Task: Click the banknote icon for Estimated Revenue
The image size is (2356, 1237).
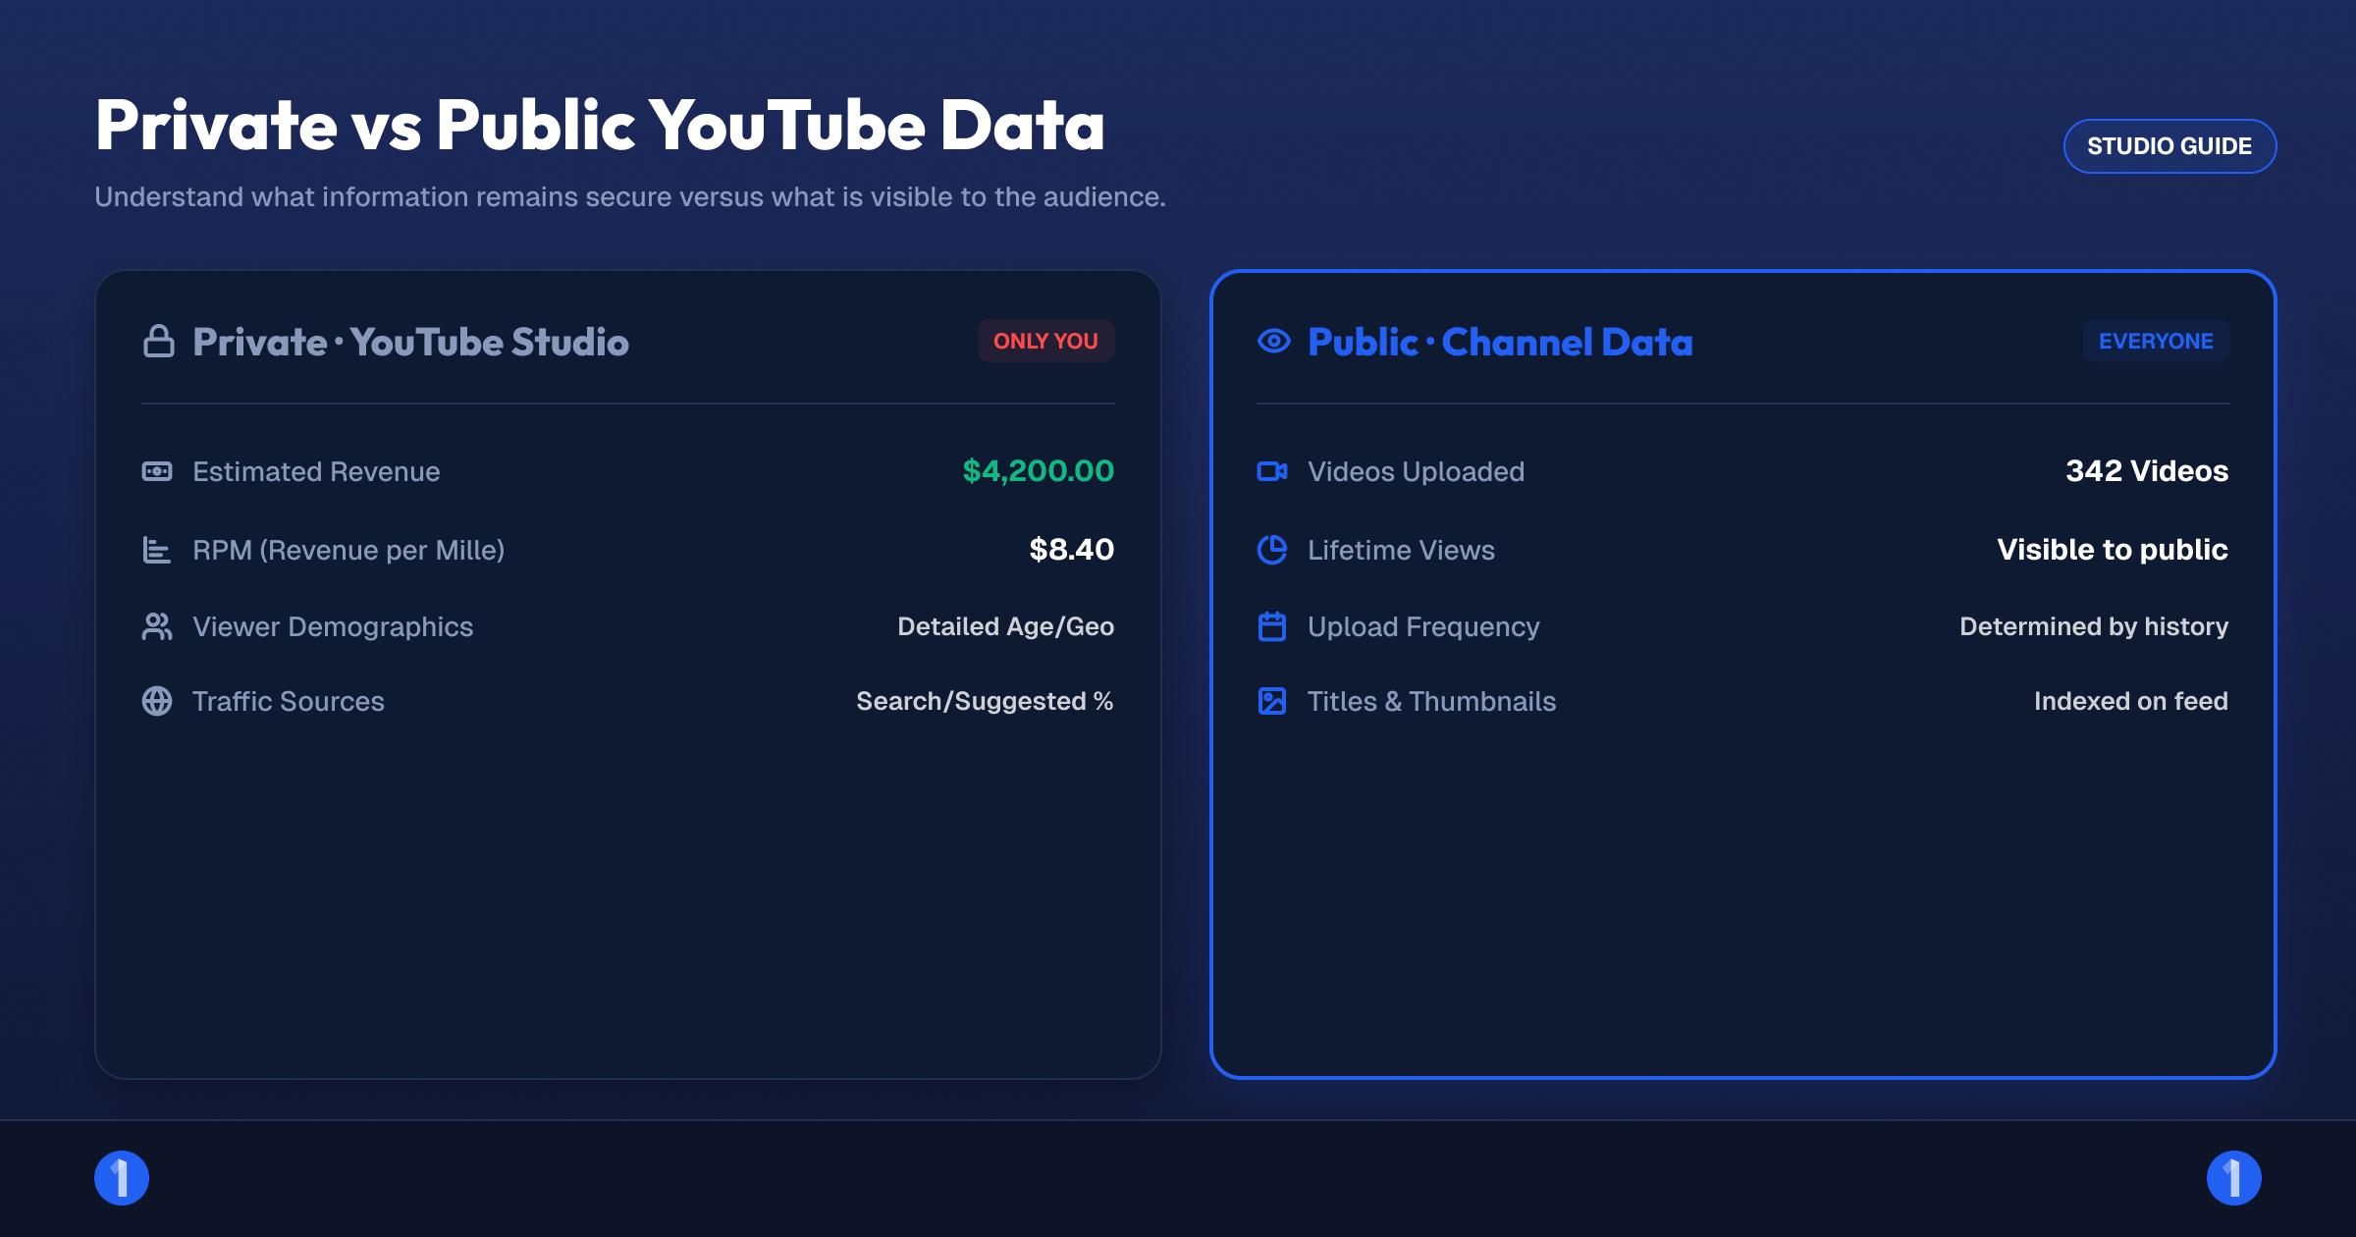Action: pos(157,471)
